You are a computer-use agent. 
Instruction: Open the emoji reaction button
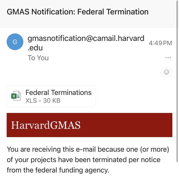coord(166,72)
